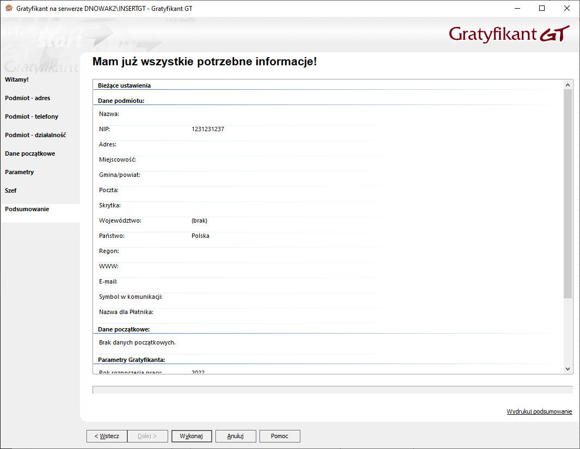
Task: Click the Państwo value Polska
Action: click(x=200, y=236)
